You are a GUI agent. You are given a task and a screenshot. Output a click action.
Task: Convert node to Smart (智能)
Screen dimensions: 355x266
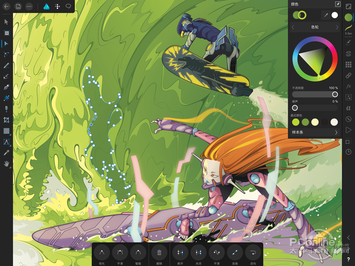pos(138,252)
